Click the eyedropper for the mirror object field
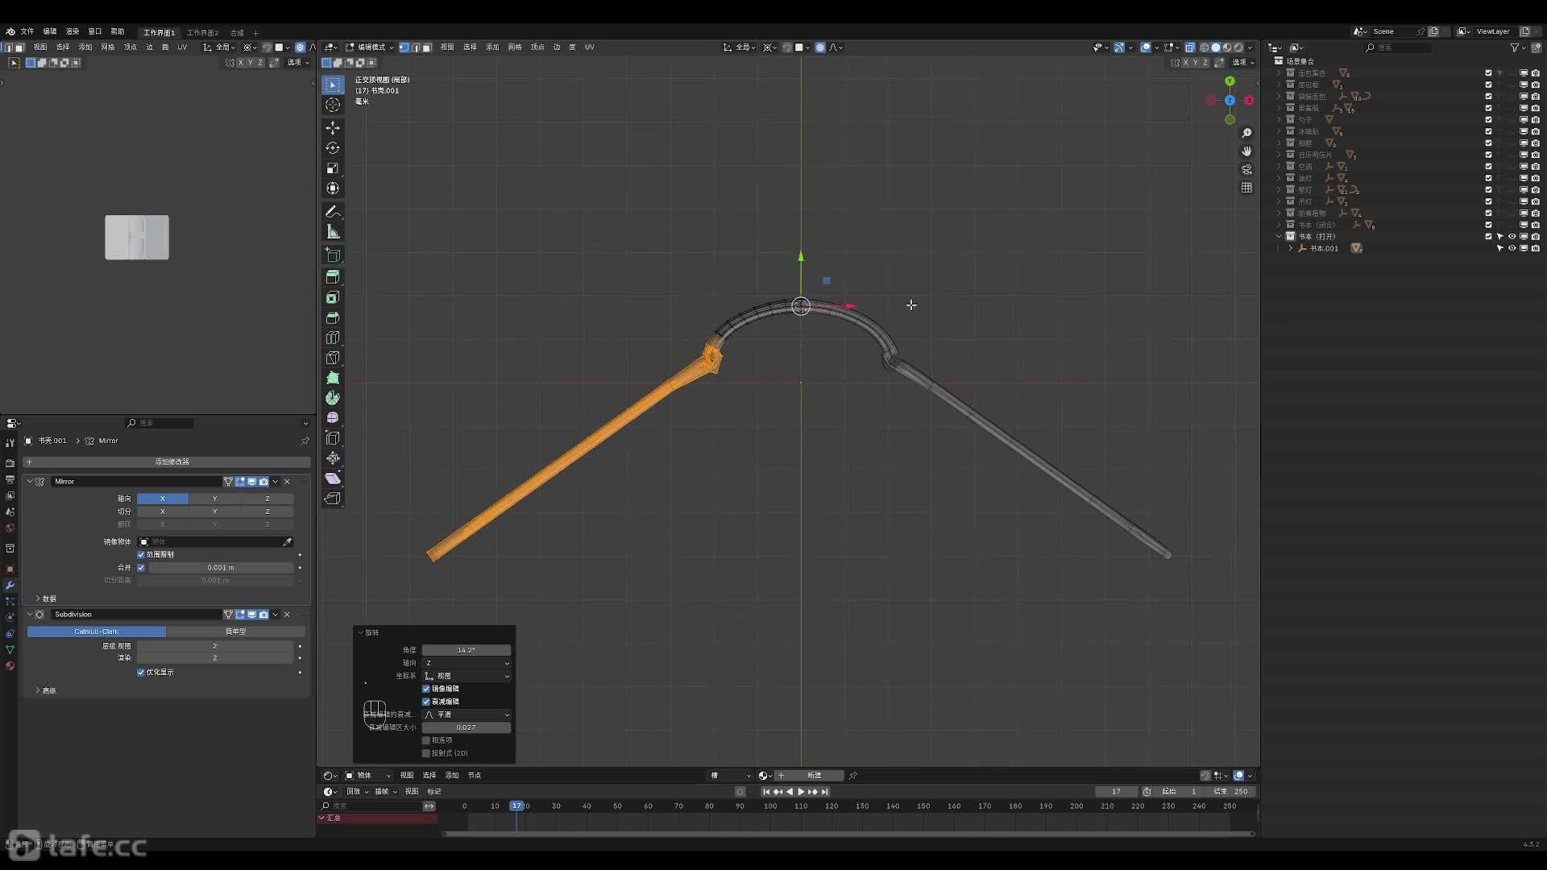This screenshot has height=870, width=1547. click(288, 542)
